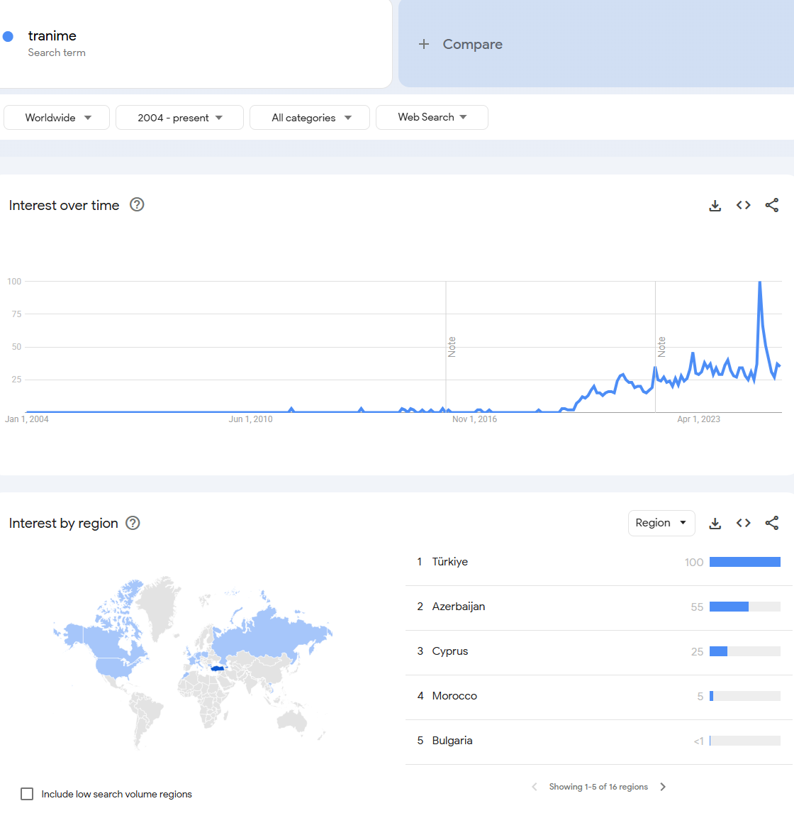Select Bulgaria in the region list

coord(598,742)
